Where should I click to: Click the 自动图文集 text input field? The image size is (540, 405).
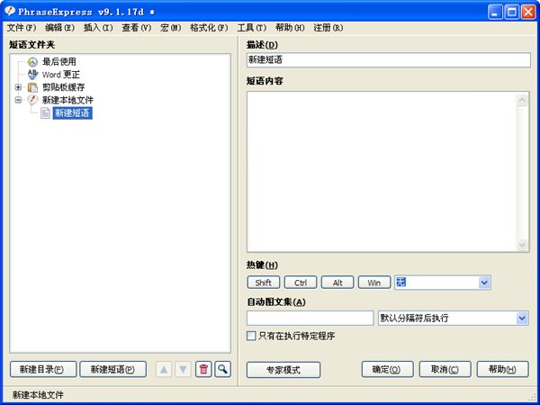310,319
